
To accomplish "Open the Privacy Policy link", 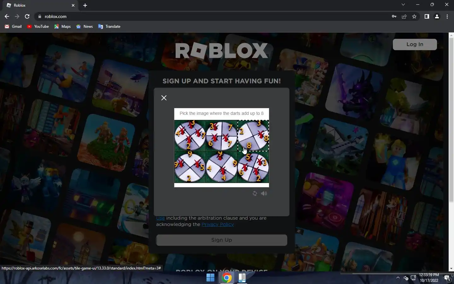I will [x=218, y=224].
